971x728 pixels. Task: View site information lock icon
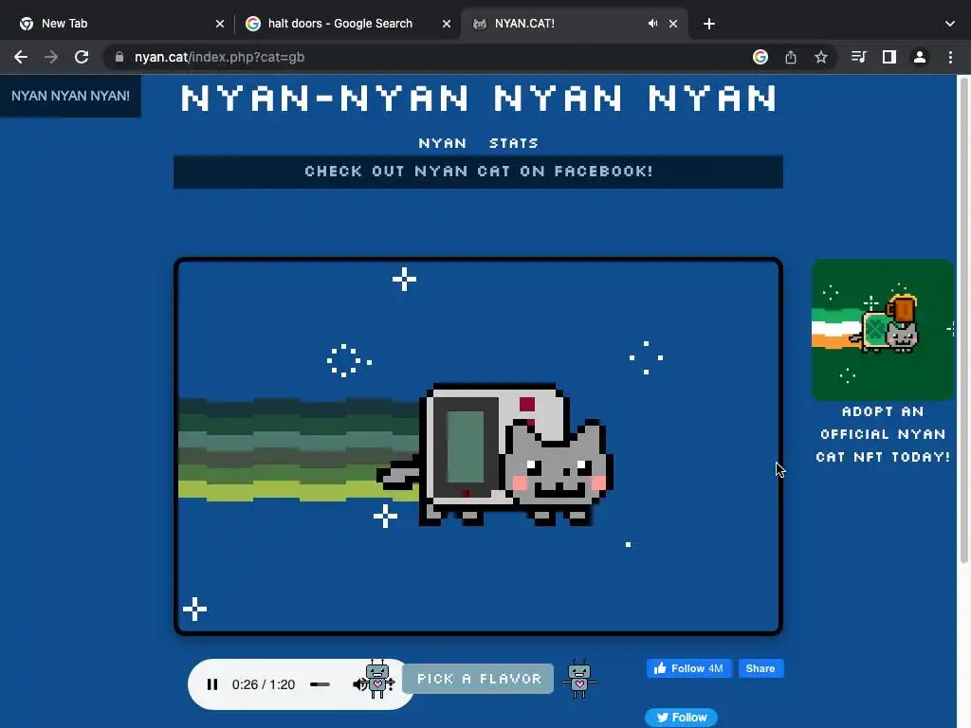click(x=119, y=57)
